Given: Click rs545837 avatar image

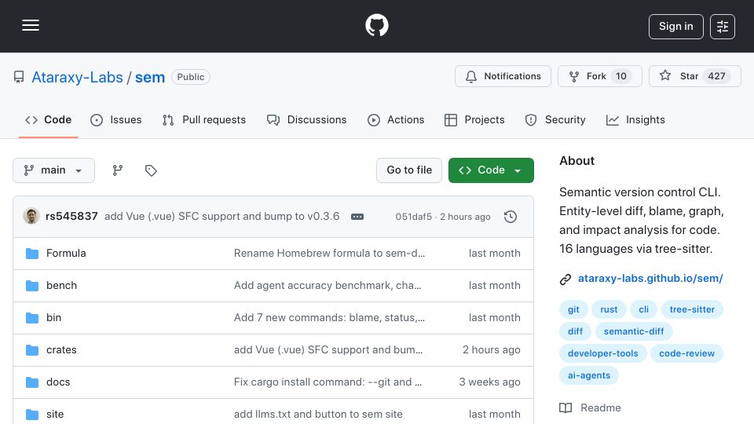Looking at the screenshot, I should (x=31, y=216).
